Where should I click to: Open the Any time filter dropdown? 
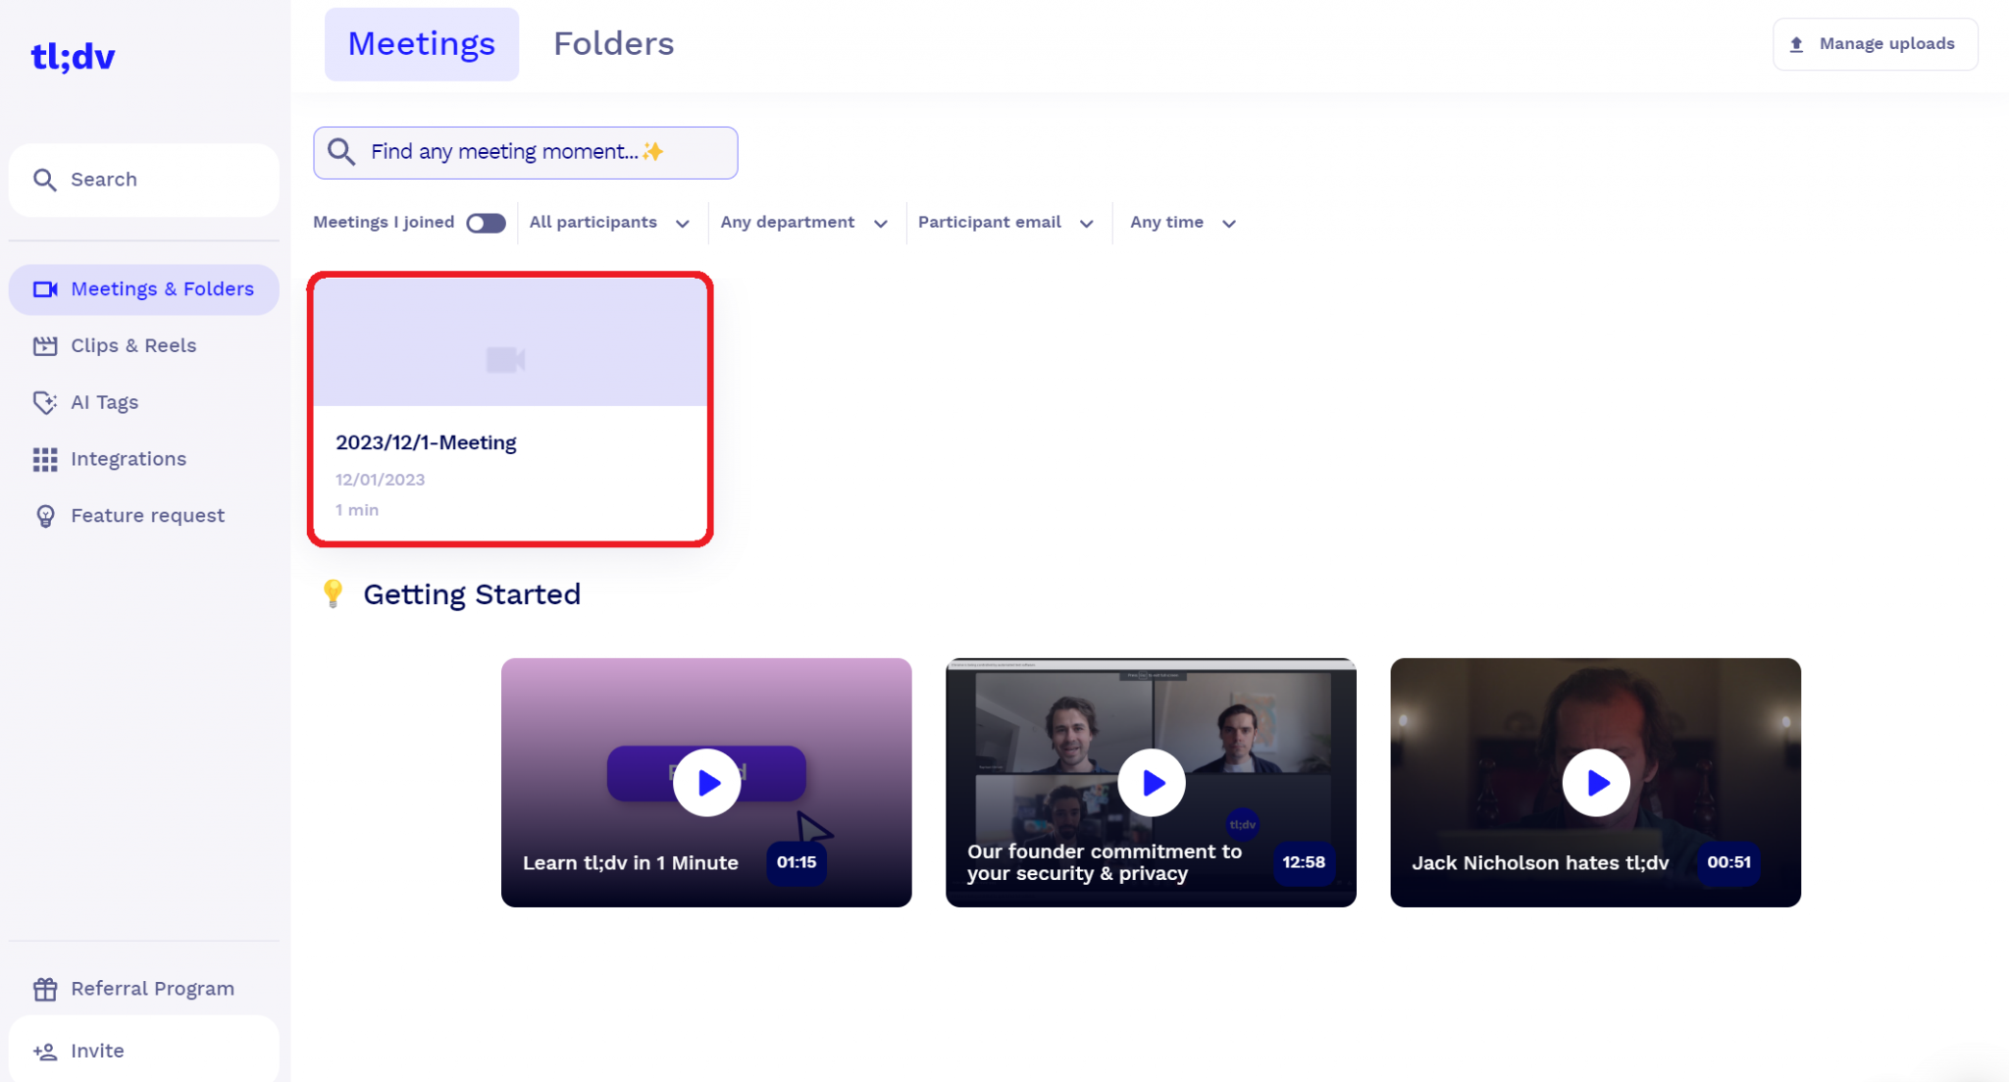pyautogui.click(x=1182, y=223)
